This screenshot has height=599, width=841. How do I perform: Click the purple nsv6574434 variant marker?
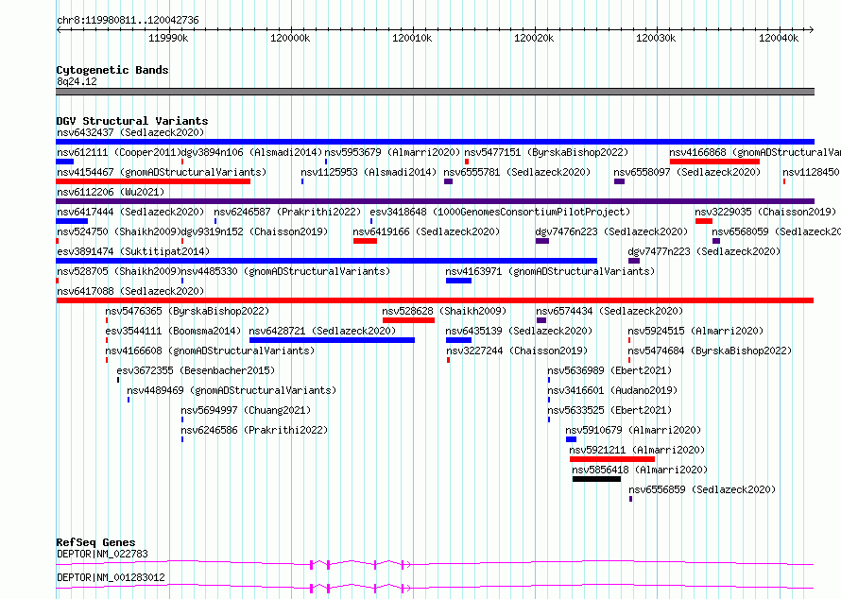(x=541, y=320)
